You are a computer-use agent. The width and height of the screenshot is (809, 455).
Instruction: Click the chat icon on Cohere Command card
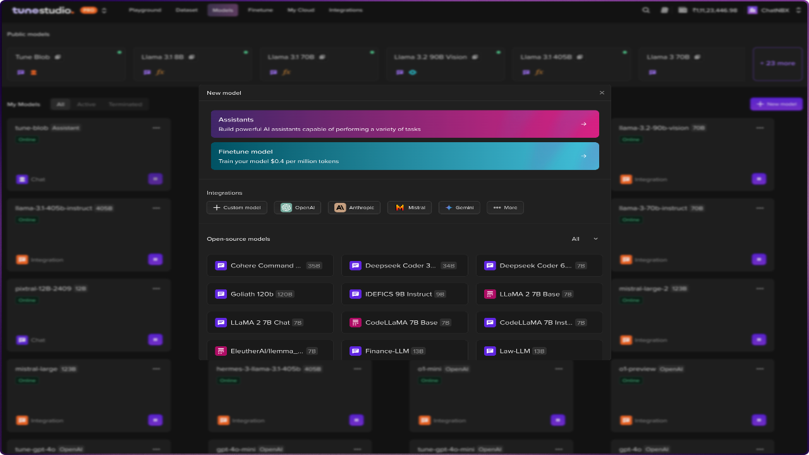pos(221,266)
